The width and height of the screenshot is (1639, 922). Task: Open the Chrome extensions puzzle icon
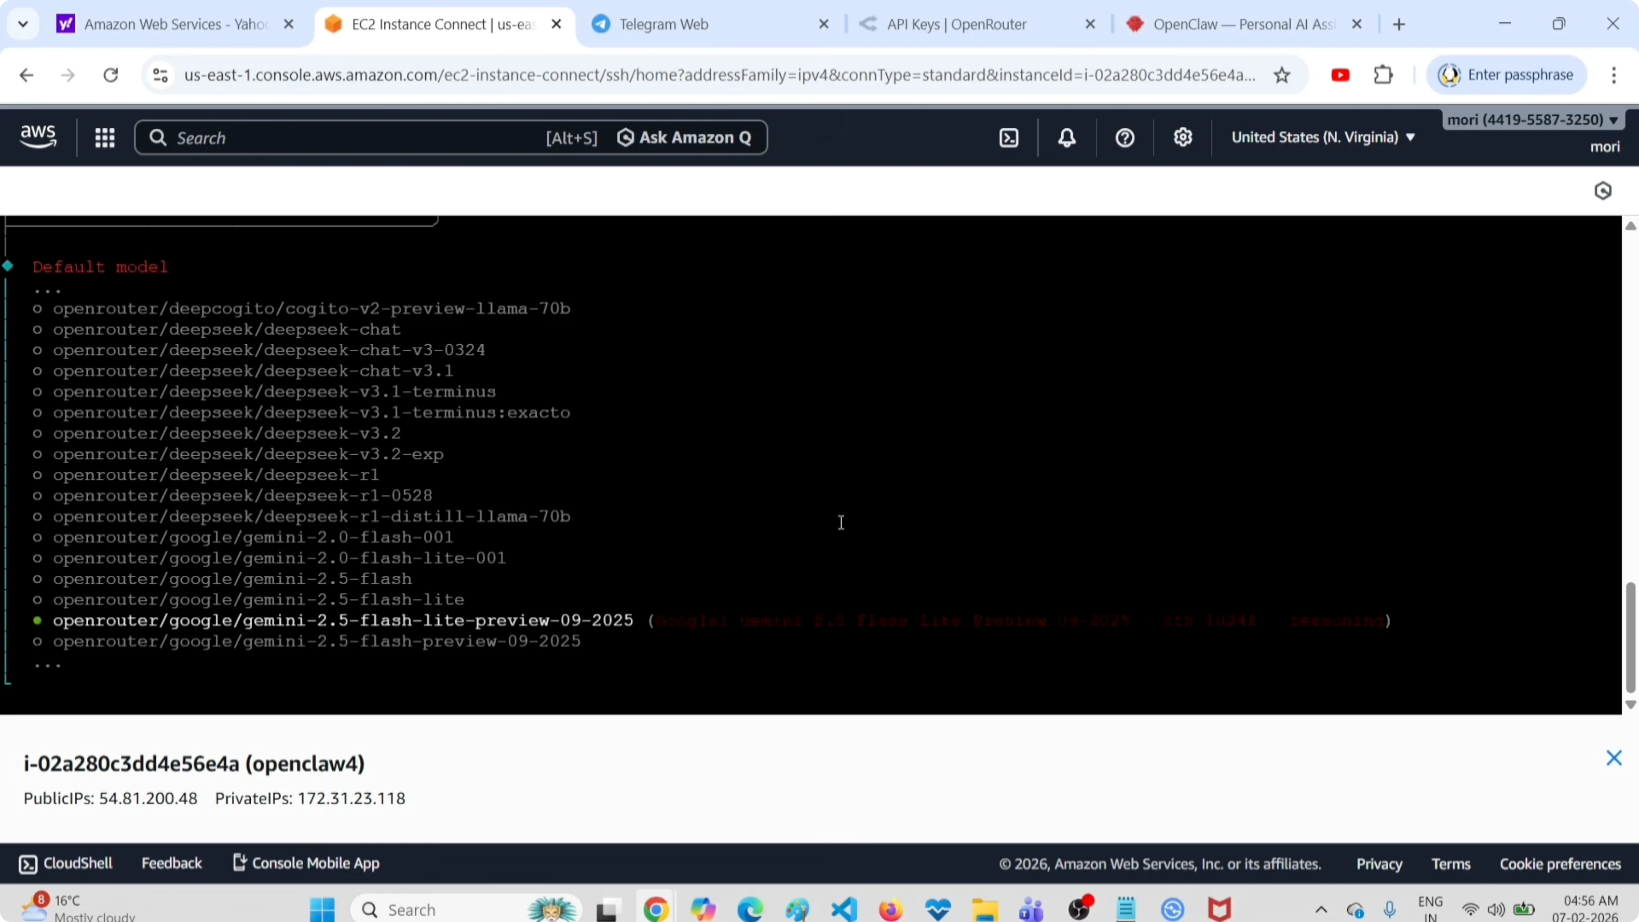tap(1383, 75)
